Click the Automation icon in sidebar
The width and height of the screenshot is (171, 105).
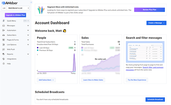point(3,30)
